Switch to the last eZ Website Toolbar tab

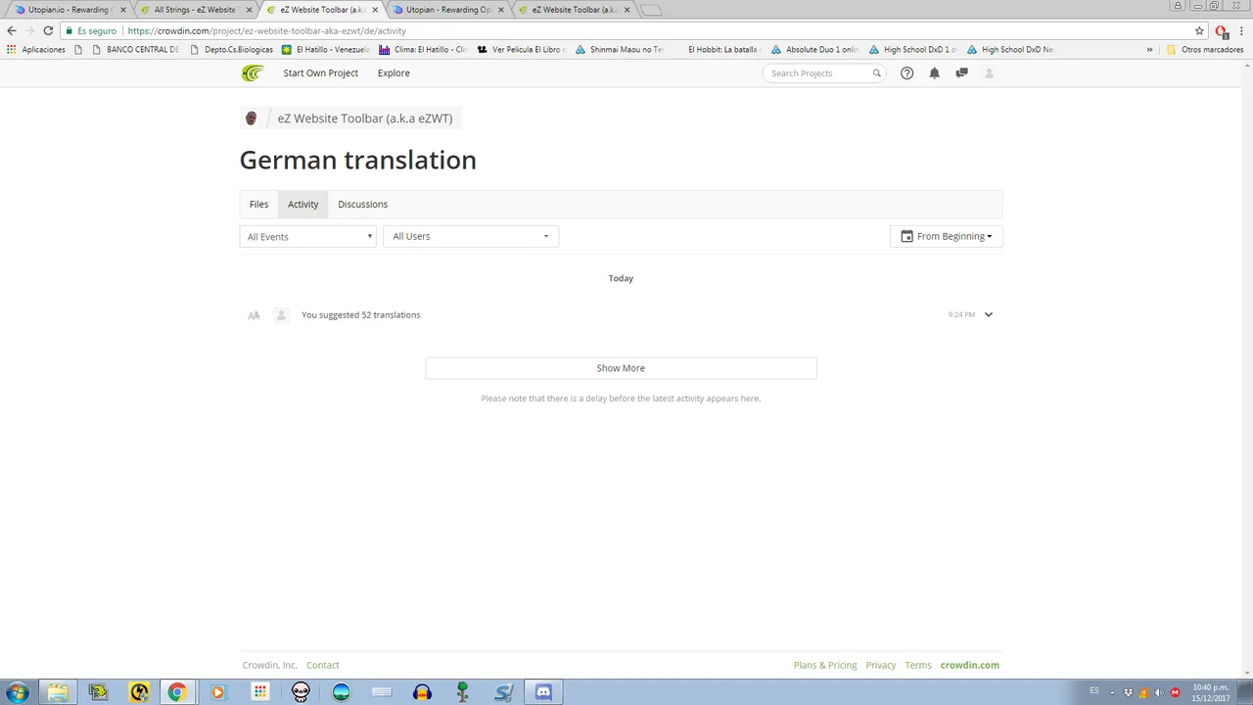(x=576, y=10)
